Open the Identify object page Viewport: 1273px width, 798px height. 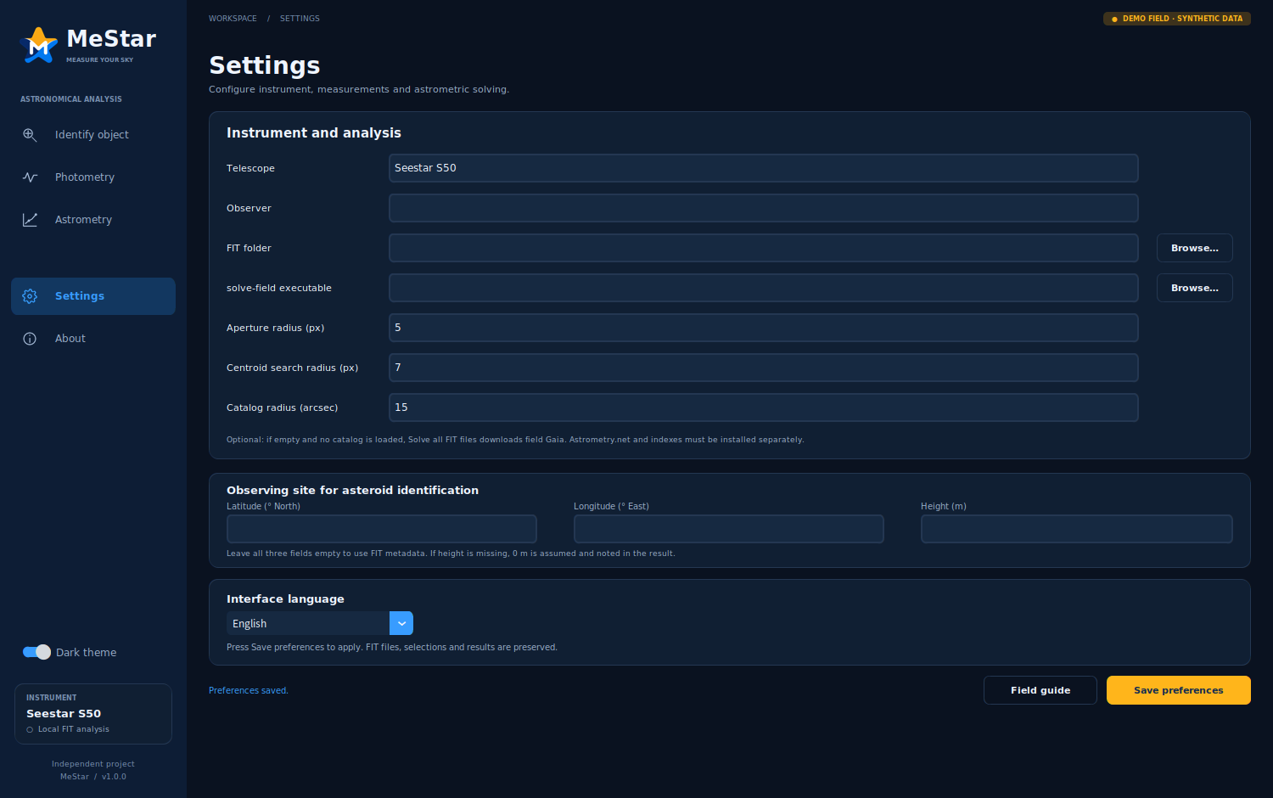93,135
